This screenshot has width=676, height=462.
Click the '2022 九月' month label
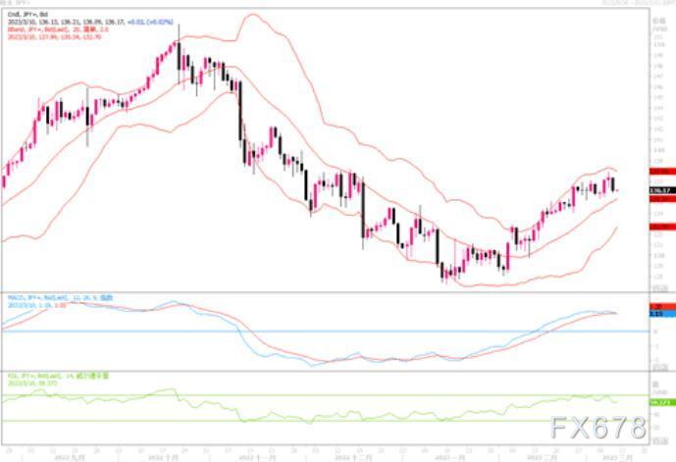coord(71,458)
